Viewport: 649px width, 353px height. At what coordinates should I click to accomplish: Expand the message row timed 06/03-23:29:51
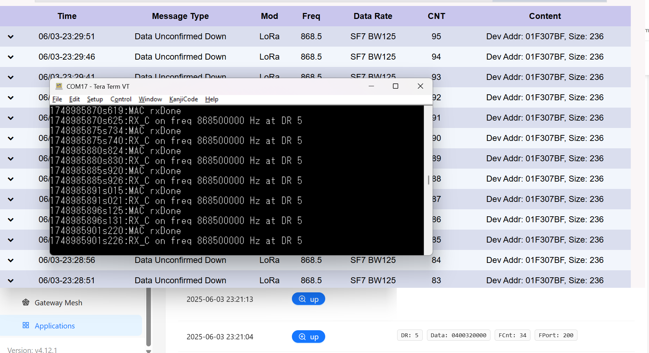[10, 36]
